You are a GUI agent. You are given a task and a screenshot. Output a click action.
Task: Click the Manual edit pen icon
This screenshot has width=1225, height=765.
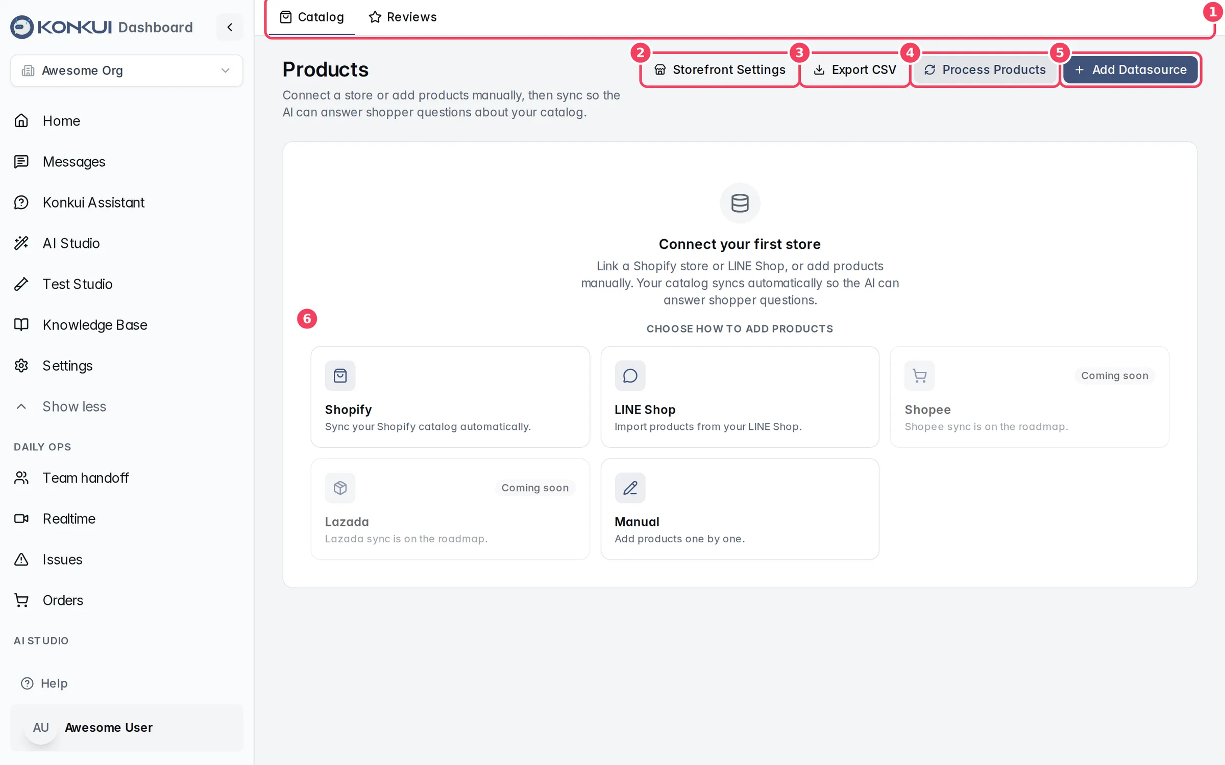(x=630, y=488)
